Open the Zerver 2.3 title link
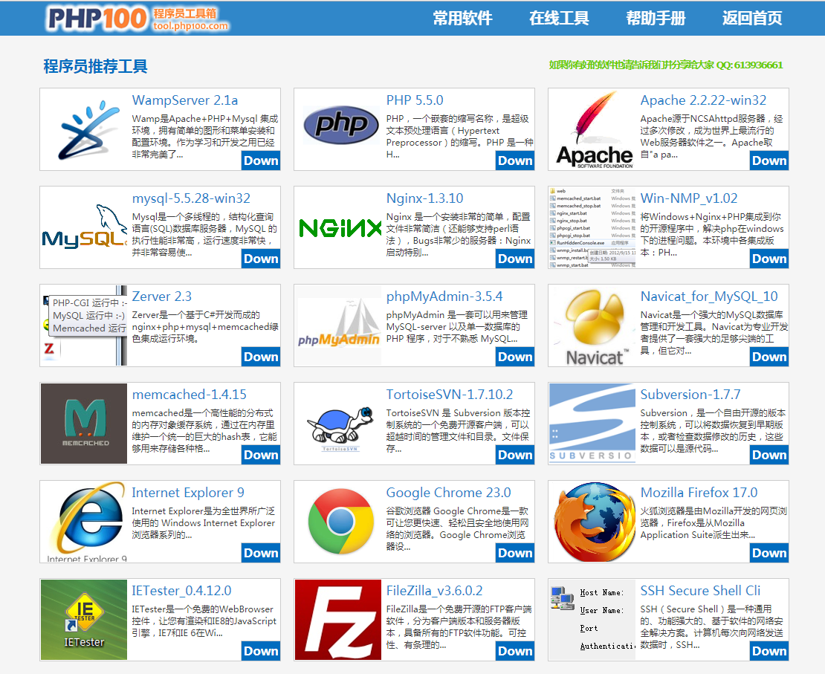The width and height of the screenshot is (825, 674). 161,297
